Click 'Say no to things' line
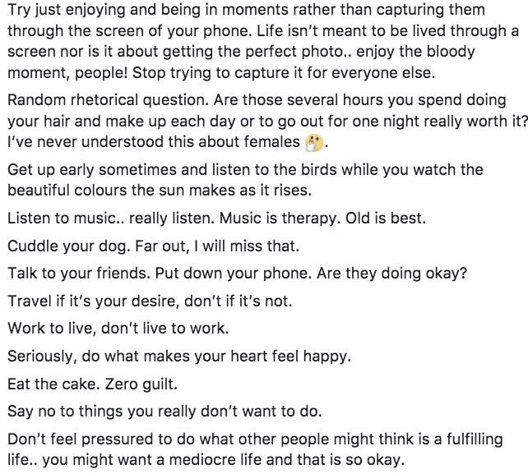The width and height of the screenshot is (528, 474). (x=164, y=412)
